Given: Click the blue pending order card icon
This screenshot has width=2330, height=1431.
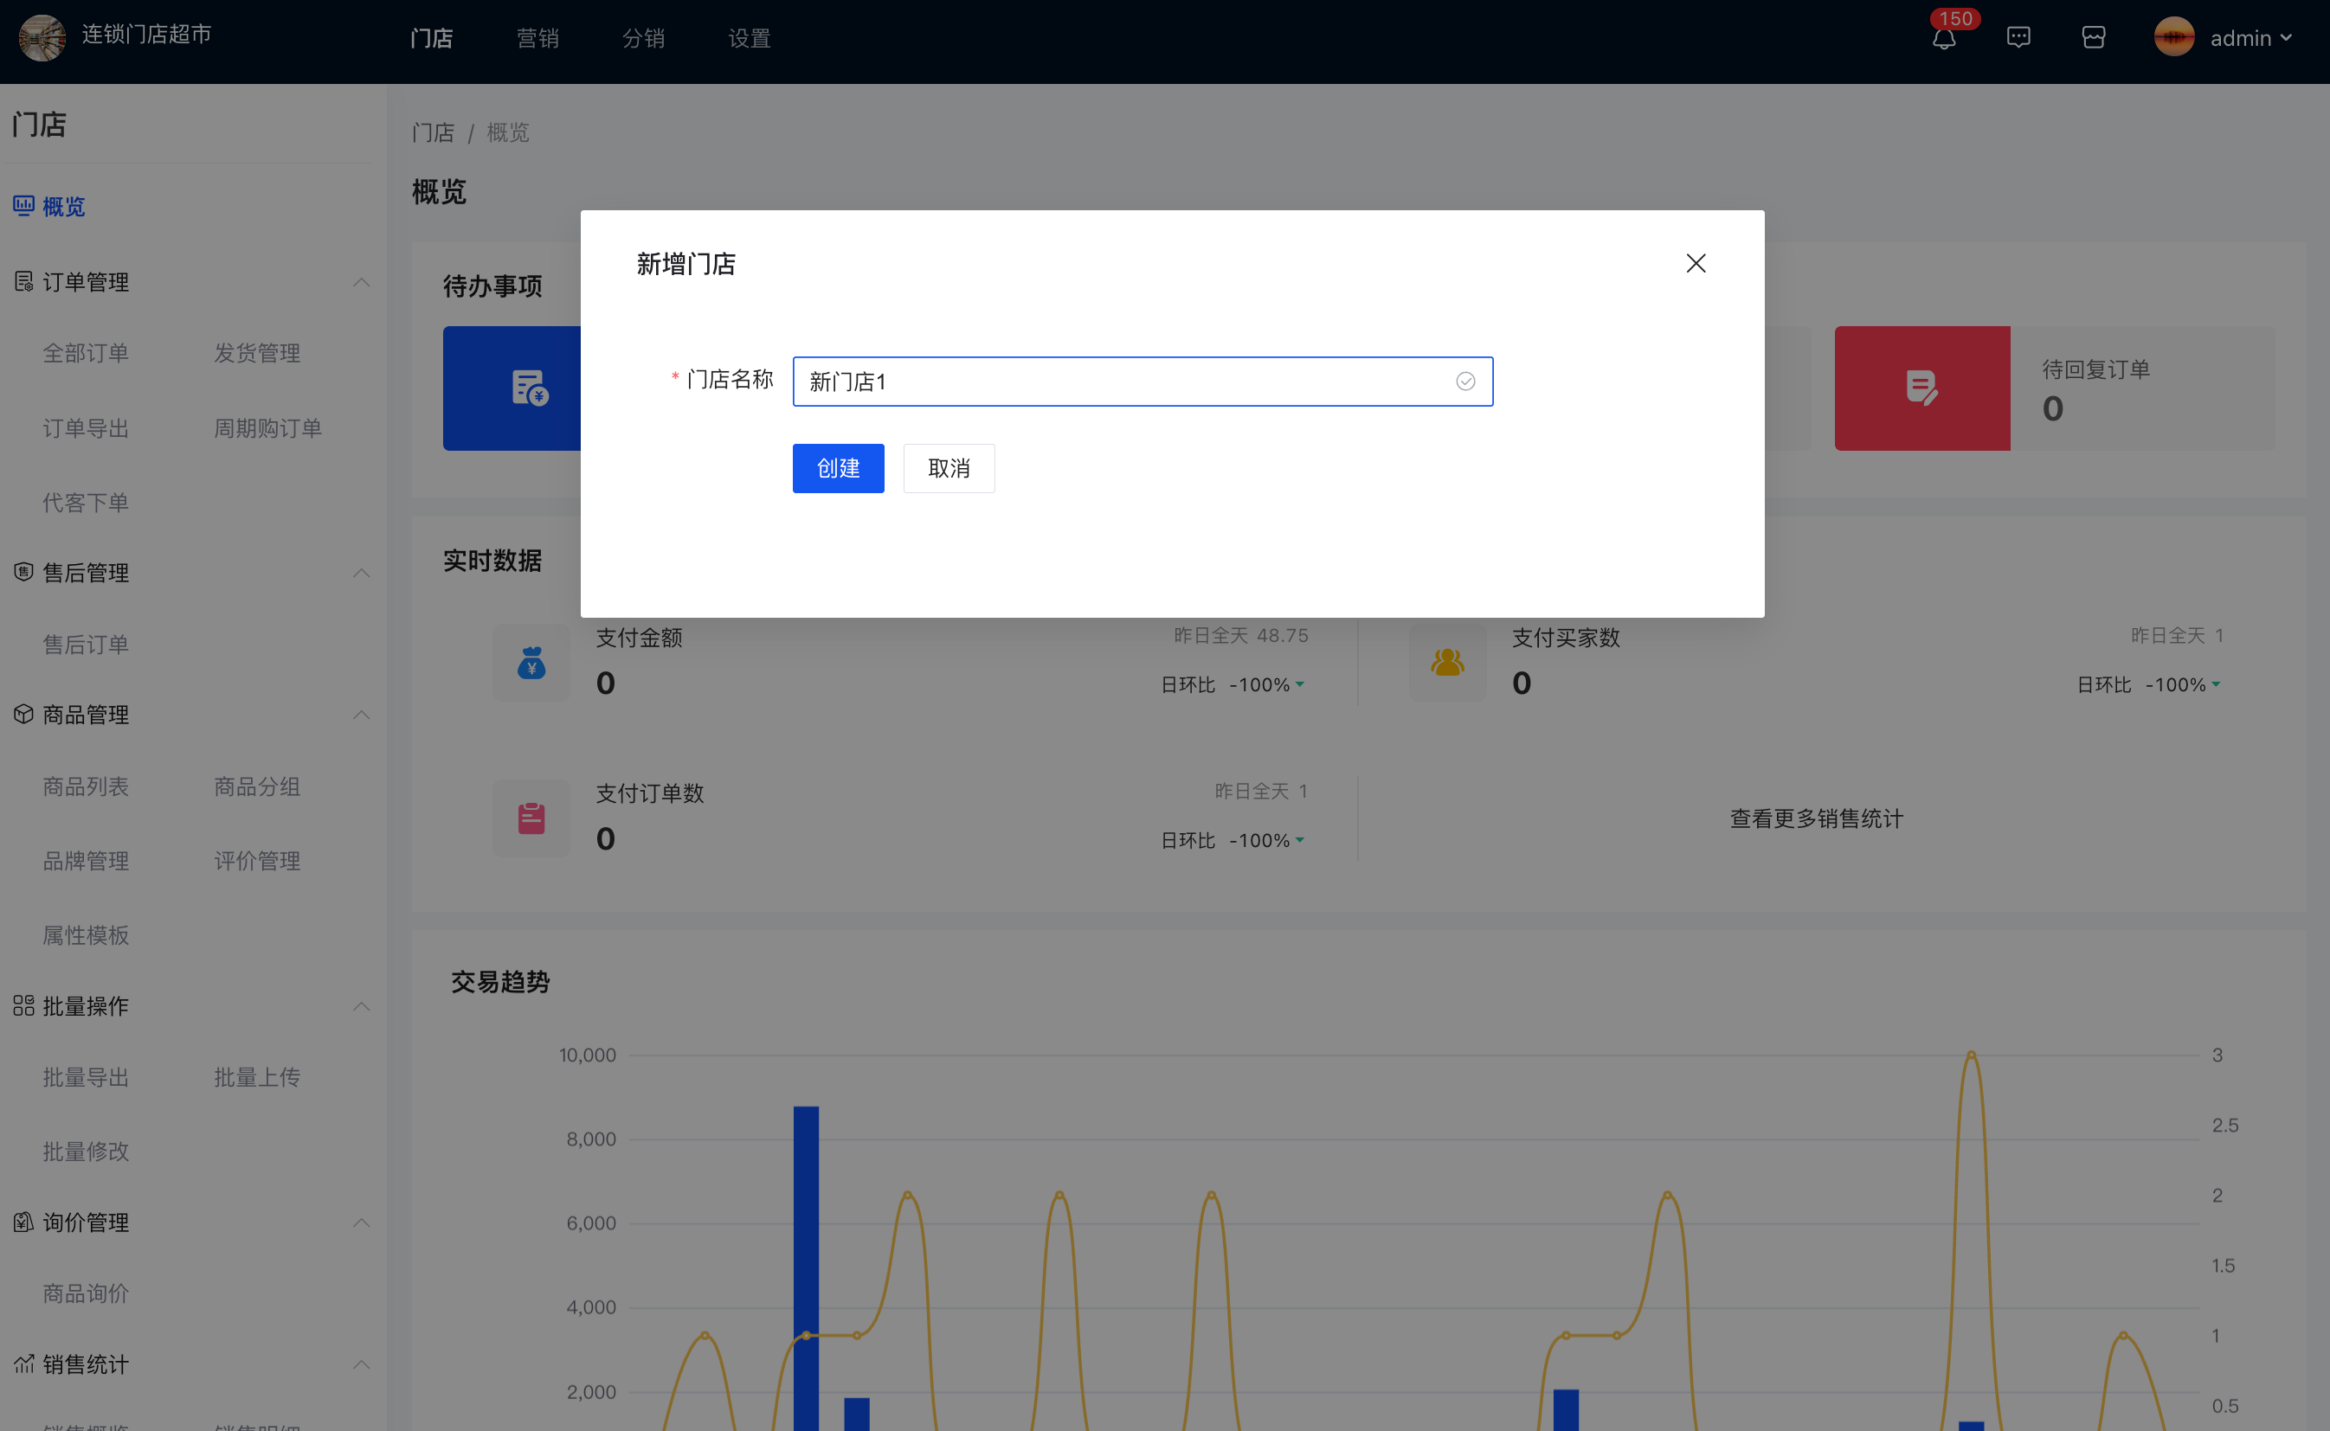Looking at the screenshot, I should [531, 387].
